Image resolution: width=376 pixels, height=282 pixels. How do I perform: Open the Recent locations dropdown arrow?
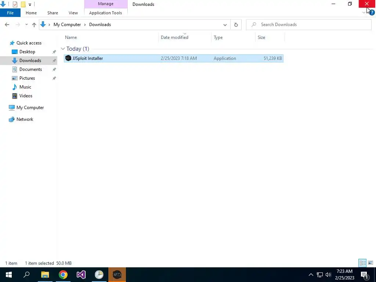[x=26, y=25]
